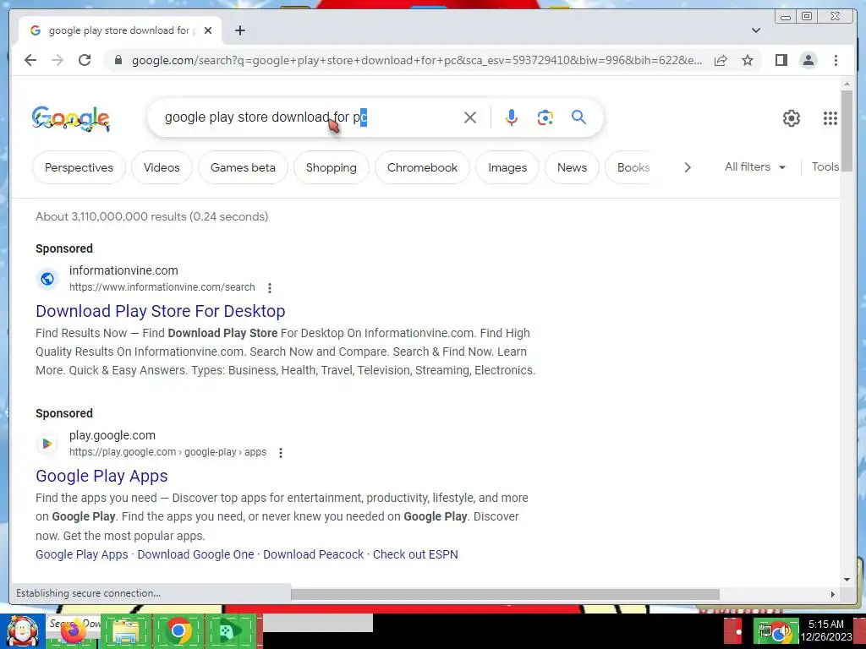Submit search with magnifier icon
Image resolution: width=866 pixels, height=649 pixels.
(578, 117)
